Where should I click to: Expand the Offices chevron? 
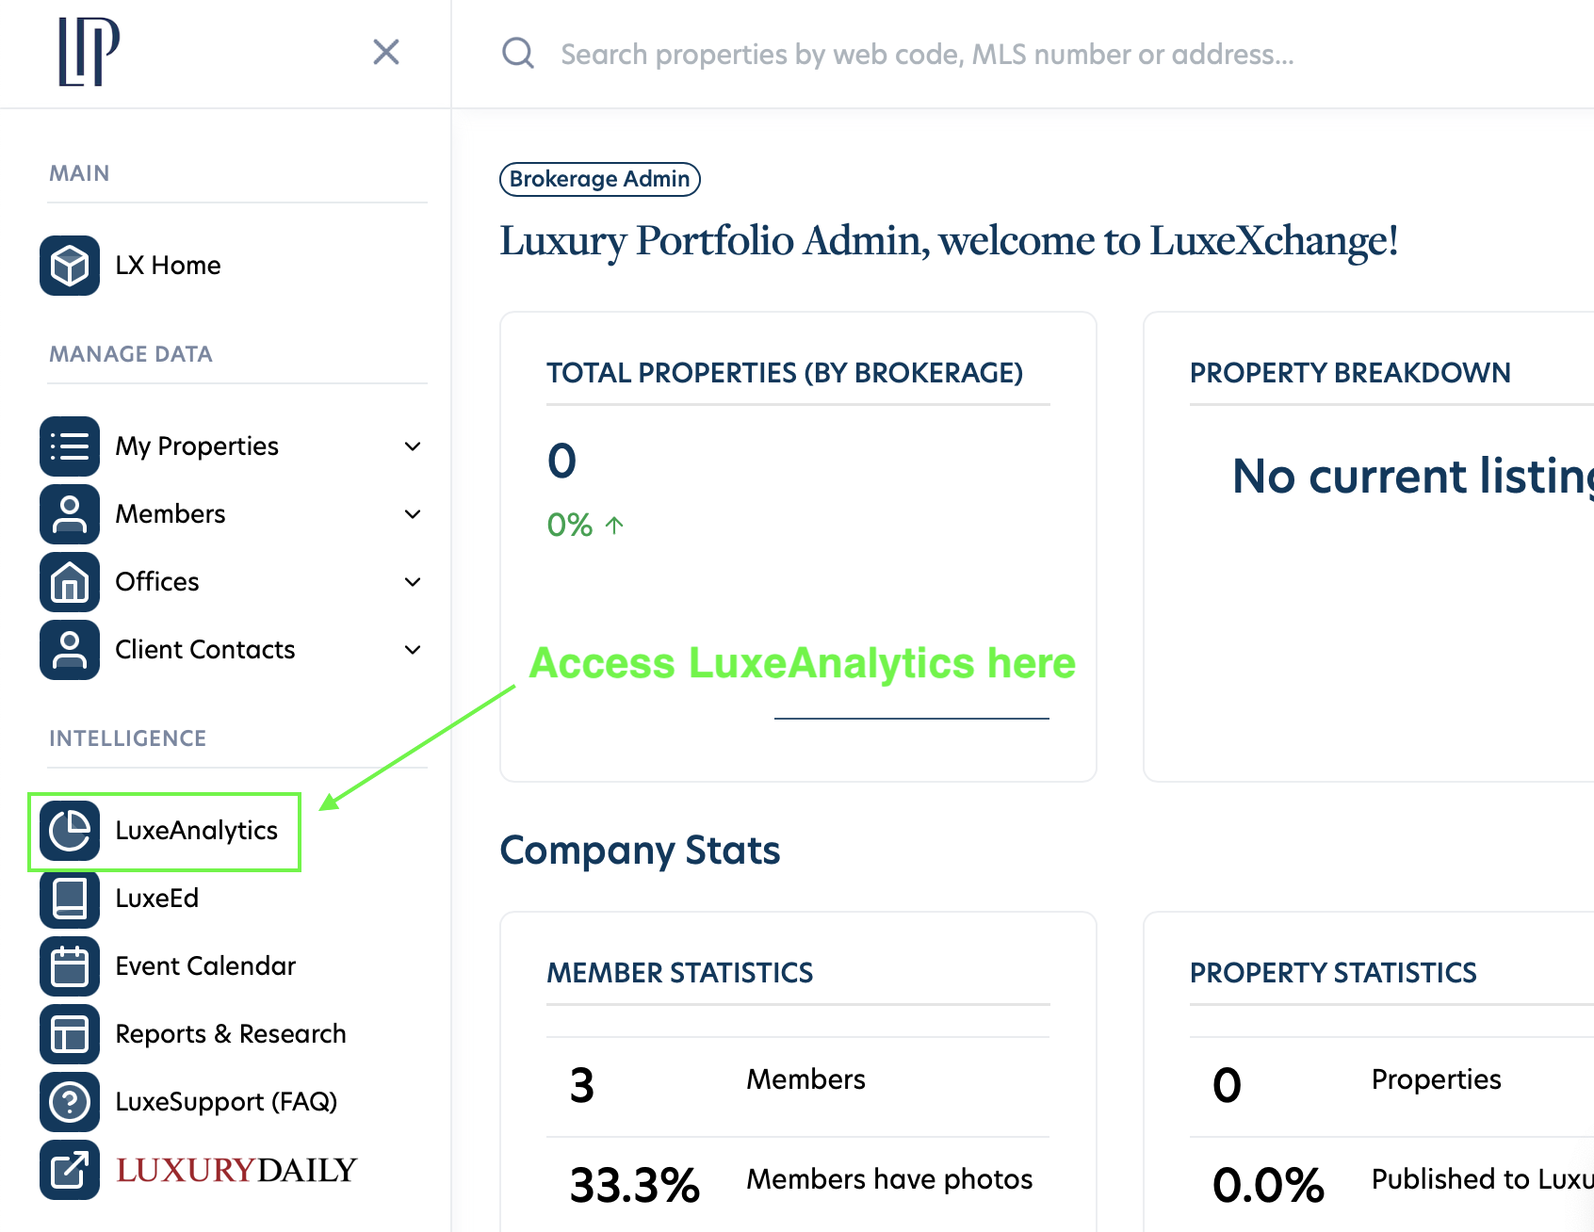point(413,582)
